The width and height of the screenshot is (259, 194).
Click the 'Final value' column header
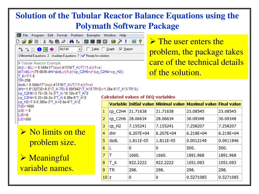[230, 104]
